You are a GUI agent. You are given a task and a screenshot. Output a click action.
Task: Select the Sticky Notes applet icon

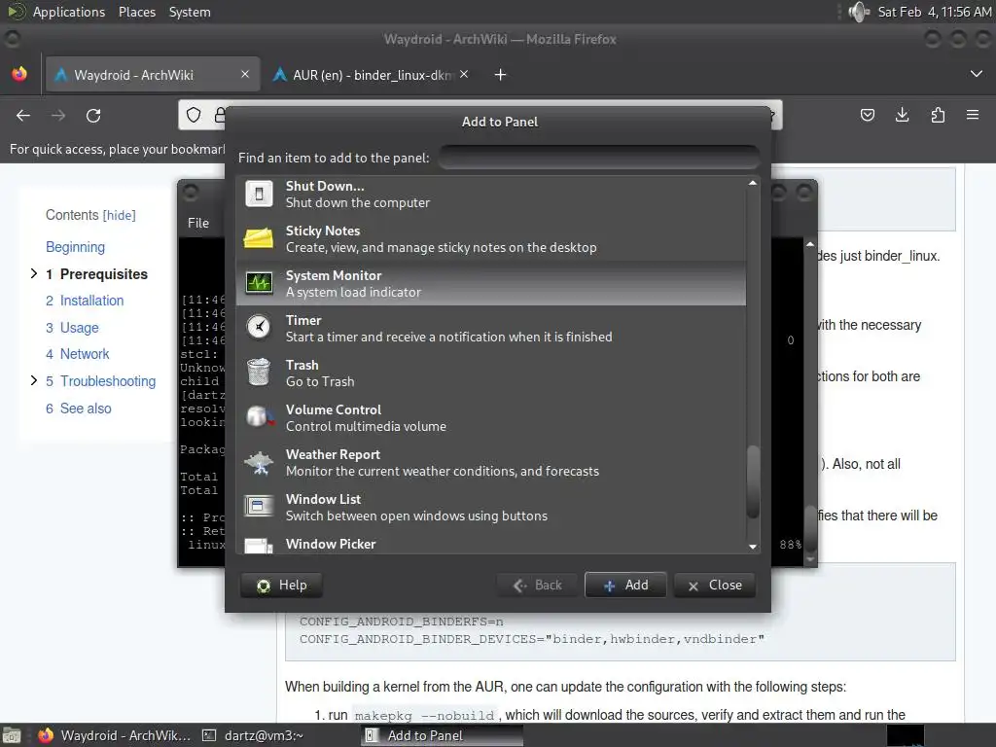click(259, 239)
